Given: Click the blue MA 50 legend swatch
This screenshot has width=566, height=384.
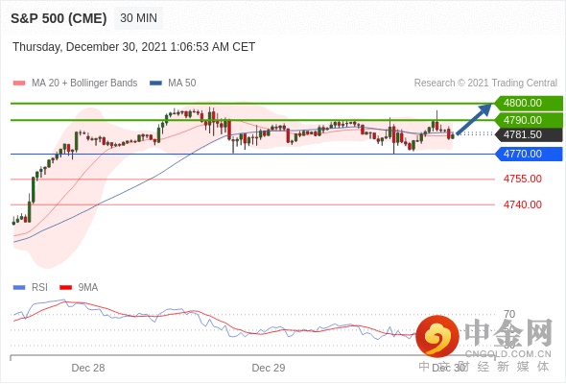Looking at the screenshot, I should tap(155, 84).
